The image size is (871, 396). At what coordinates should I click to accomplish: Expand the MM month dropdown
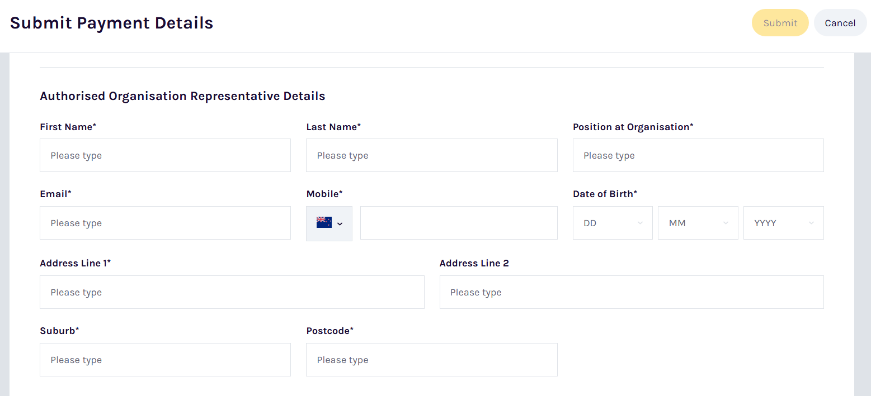tap(698, 223)
